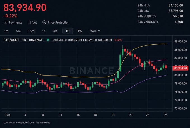Open the Payments card icon
Screen dimensions: 190x128
[5, 22]
